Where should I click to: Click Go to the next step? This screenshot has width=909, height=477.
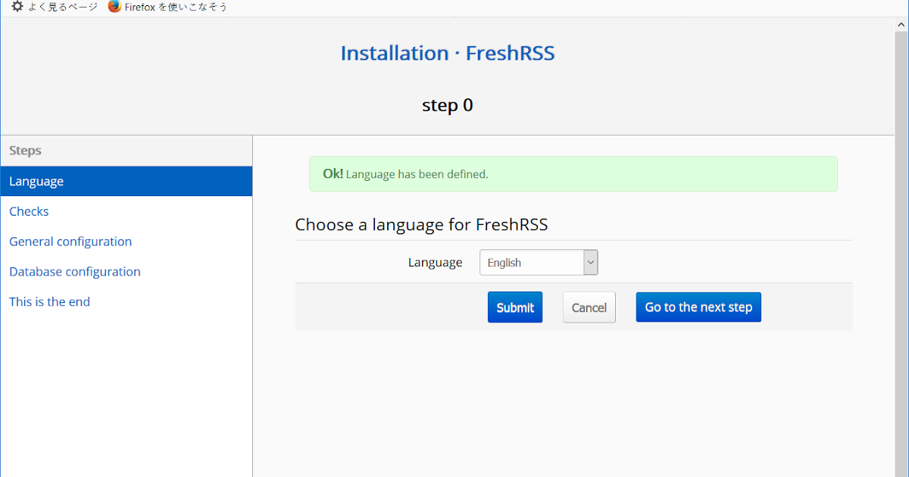698,307
